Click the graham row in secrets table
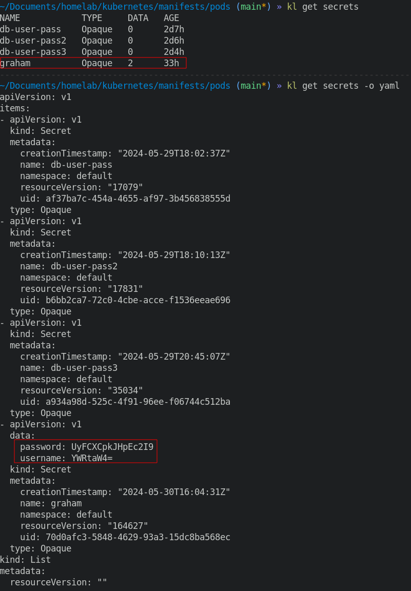Viewport: 411px width, 591px height. (92, 63)
